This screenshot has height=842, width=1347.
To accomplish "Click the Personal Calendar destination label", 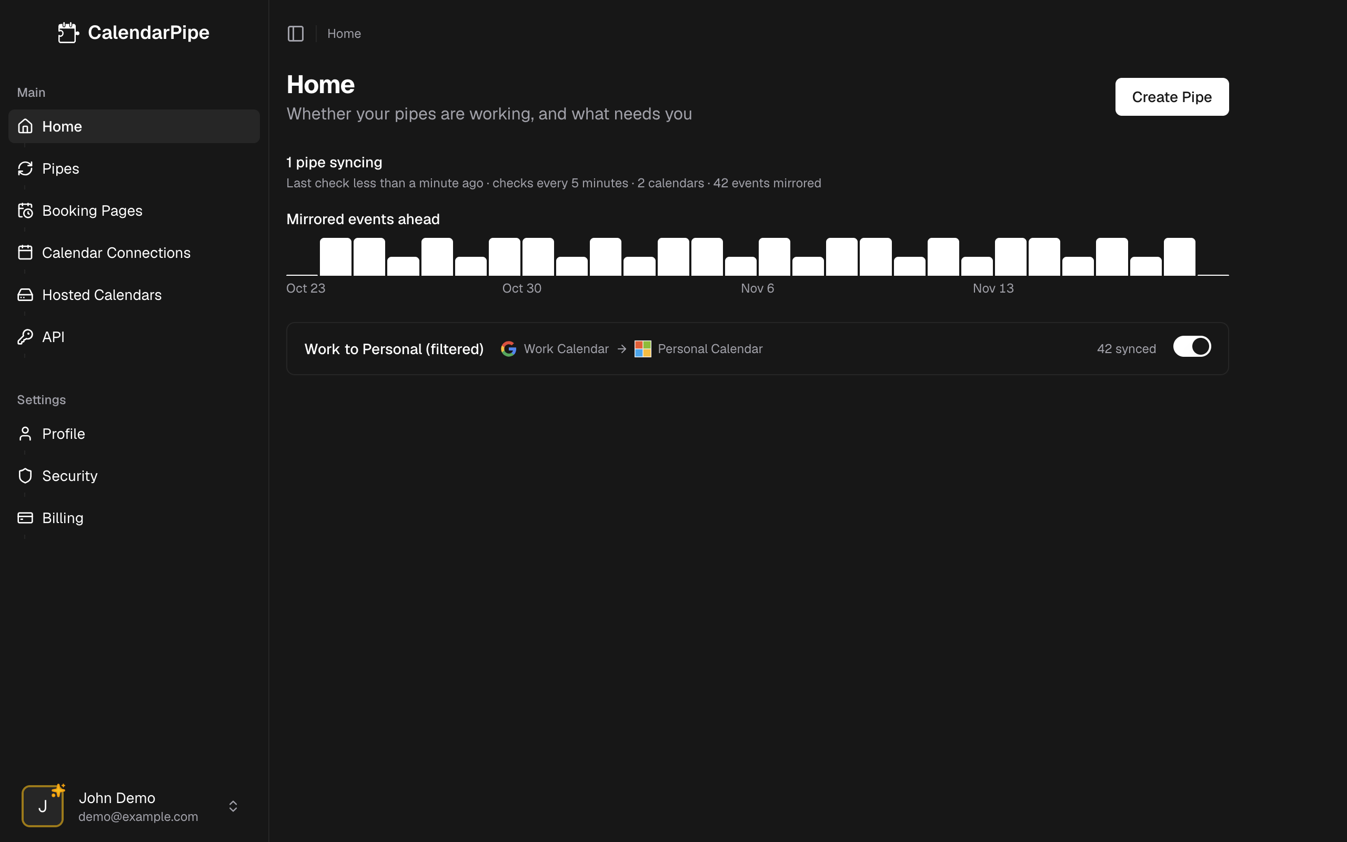I will [x=710, y=348].
